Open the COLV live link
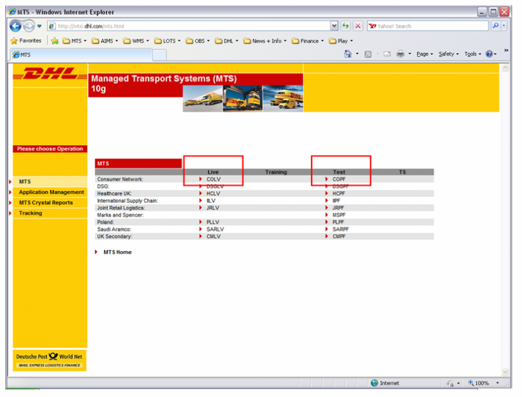Viewport: 522px width, 397px height. click(x=214, y=179)
